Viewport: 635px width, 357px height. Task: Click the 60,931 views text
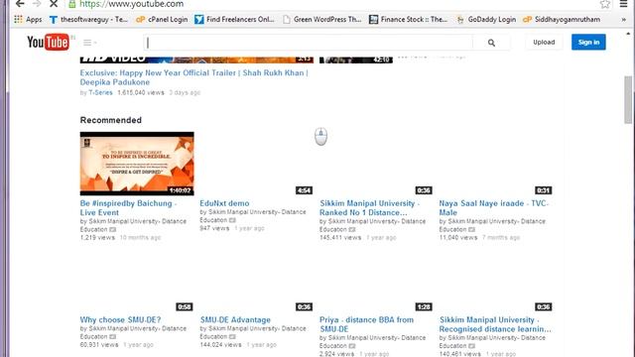(x=99, y=345)
